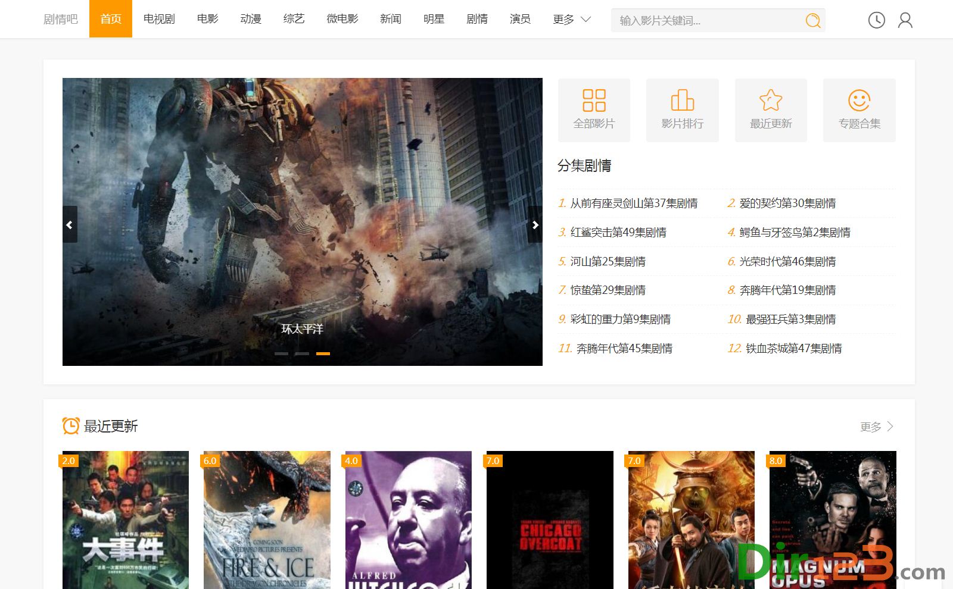
Task: Open the 演员 navigation tab
Action: point(520,19)
